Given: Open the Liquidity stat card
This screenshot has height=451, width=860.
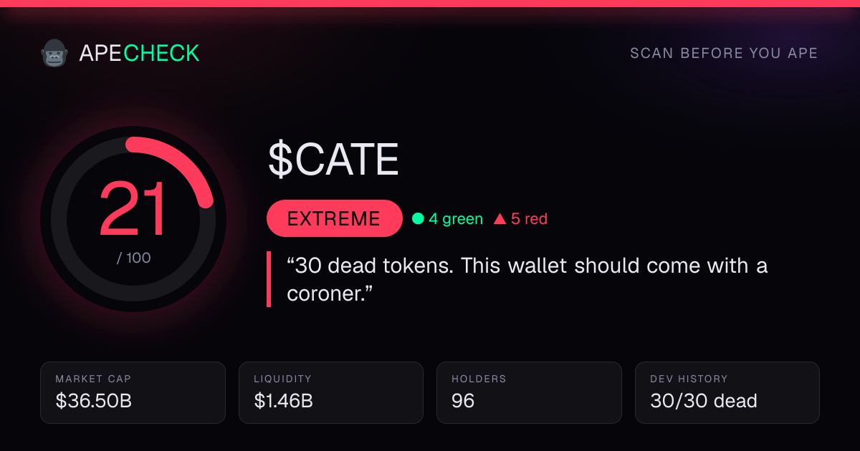Looking at the screenshot, I should [x=331, y=392].
